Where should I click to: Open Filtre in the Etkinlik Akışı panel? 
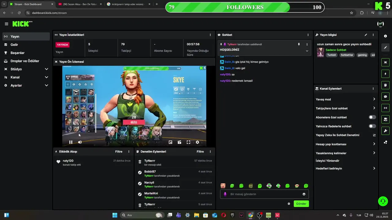coord(119,152)
